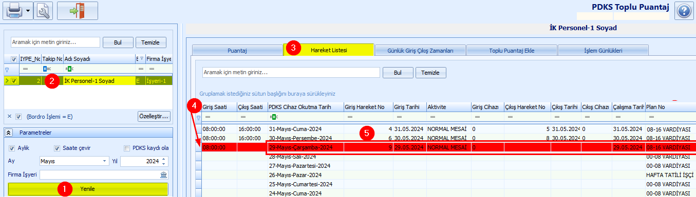
Task: Click the equals filter icon under Çıkış Tarihi
Action: click(x=556, y=117)
